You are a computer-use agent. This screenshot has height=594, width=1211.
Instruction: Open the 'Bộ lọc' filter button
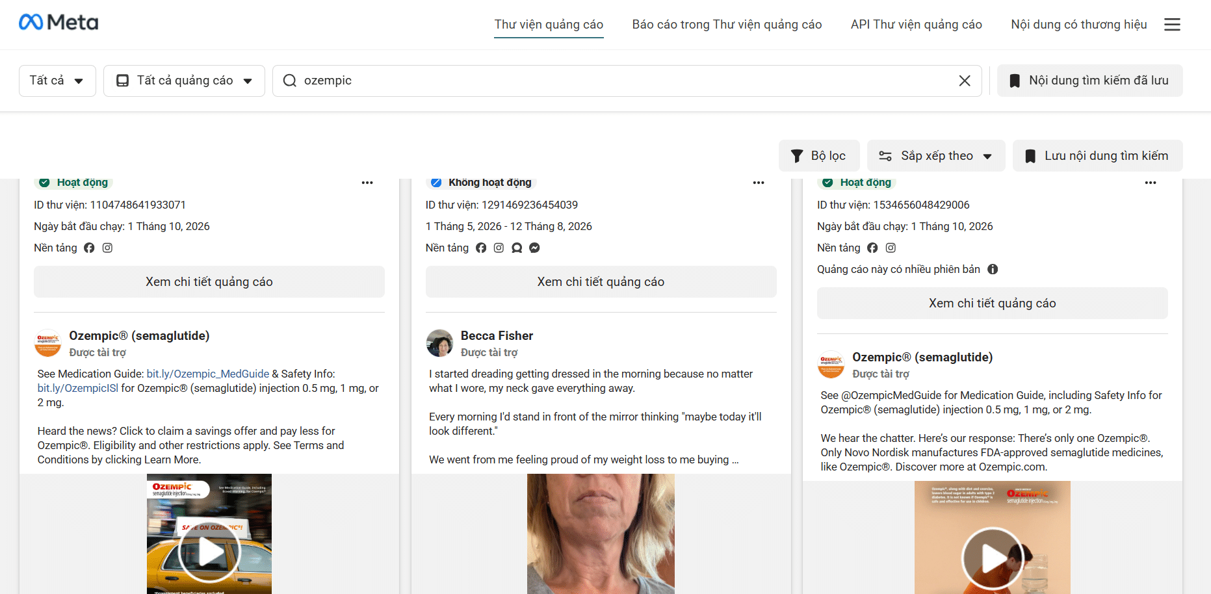819,156
